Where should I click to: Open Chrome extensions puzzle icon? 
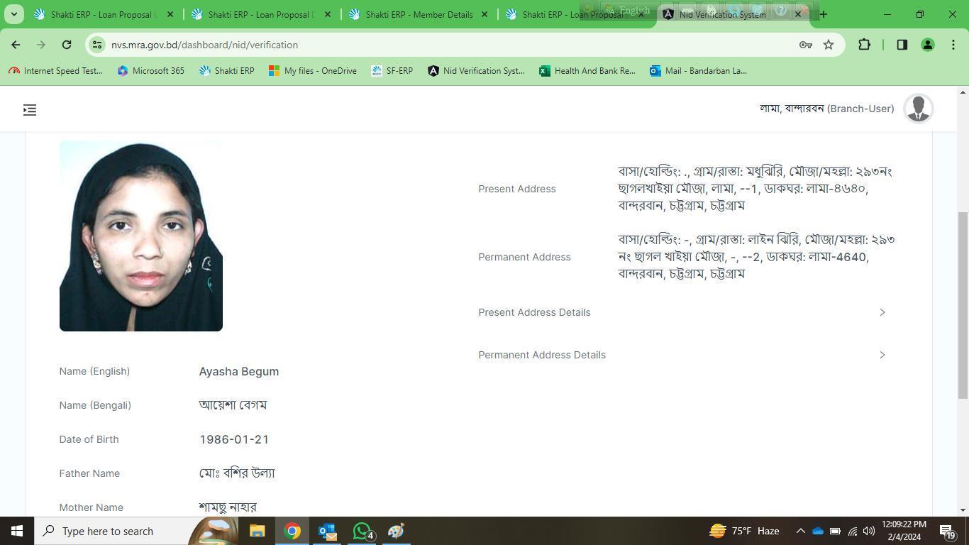tap(864, 45)
